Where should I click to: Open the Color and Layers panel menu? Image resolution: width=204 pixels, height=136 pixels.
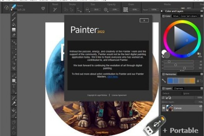pyautogui.click(x=201, y=11)
